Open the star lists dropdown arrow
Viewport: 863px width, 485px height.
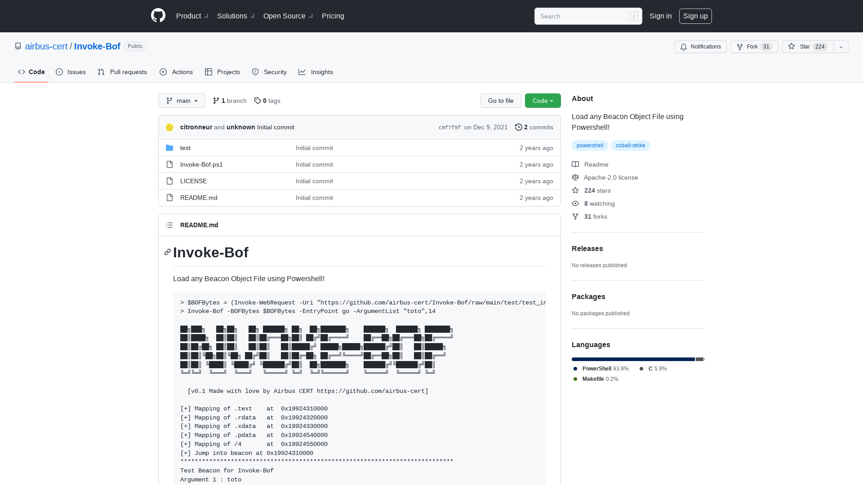click(841, 47)
